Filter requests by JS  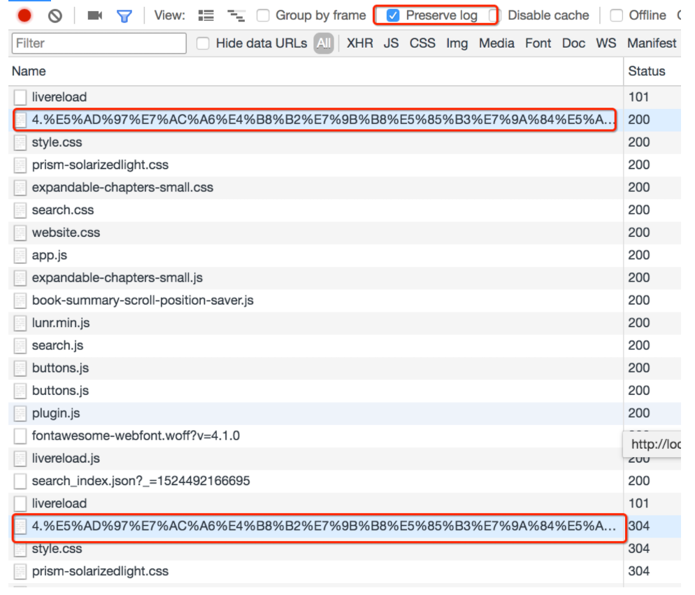[x=391, y=43]
